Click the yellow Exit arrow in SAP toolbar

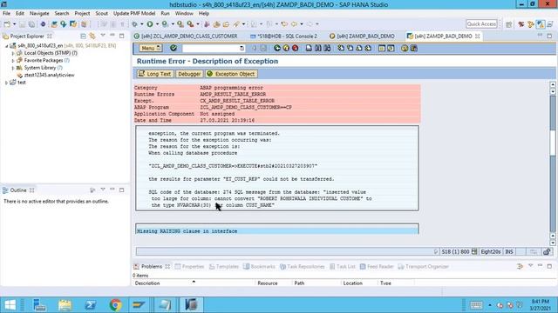[x=286, y=48]
